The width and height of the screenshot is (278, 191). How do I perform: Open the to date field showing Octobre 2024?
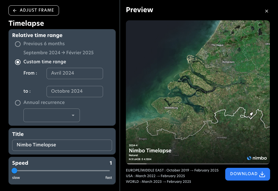point(75,92)
